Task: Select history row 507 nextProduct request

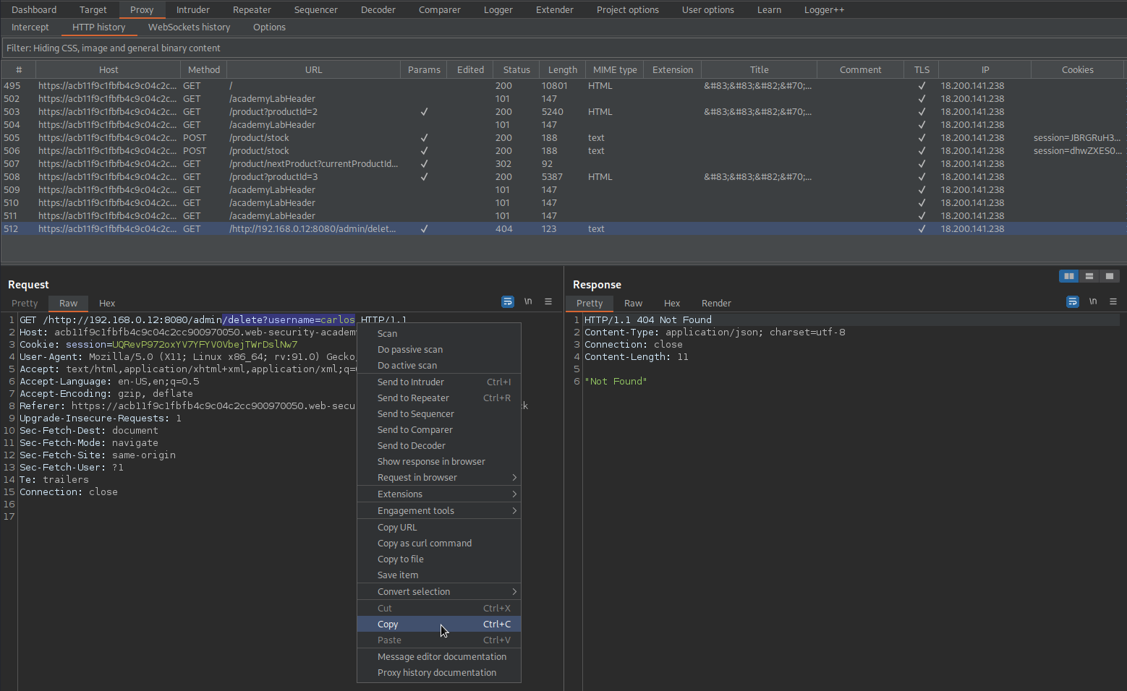Action: 563,163
